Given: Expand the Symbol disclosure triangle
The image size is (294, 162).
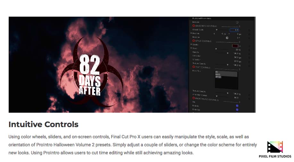Looking at the screenshot, I should [191, 45].
